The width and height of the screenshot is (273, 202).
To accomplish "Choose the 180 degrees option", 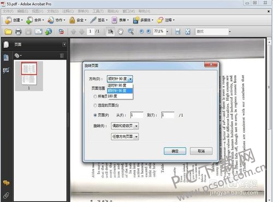I will coord(120,96).
